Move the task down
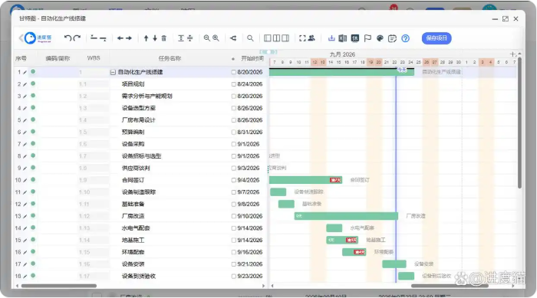This screenshot has height=298, width=537. click(x=155, y=38)
